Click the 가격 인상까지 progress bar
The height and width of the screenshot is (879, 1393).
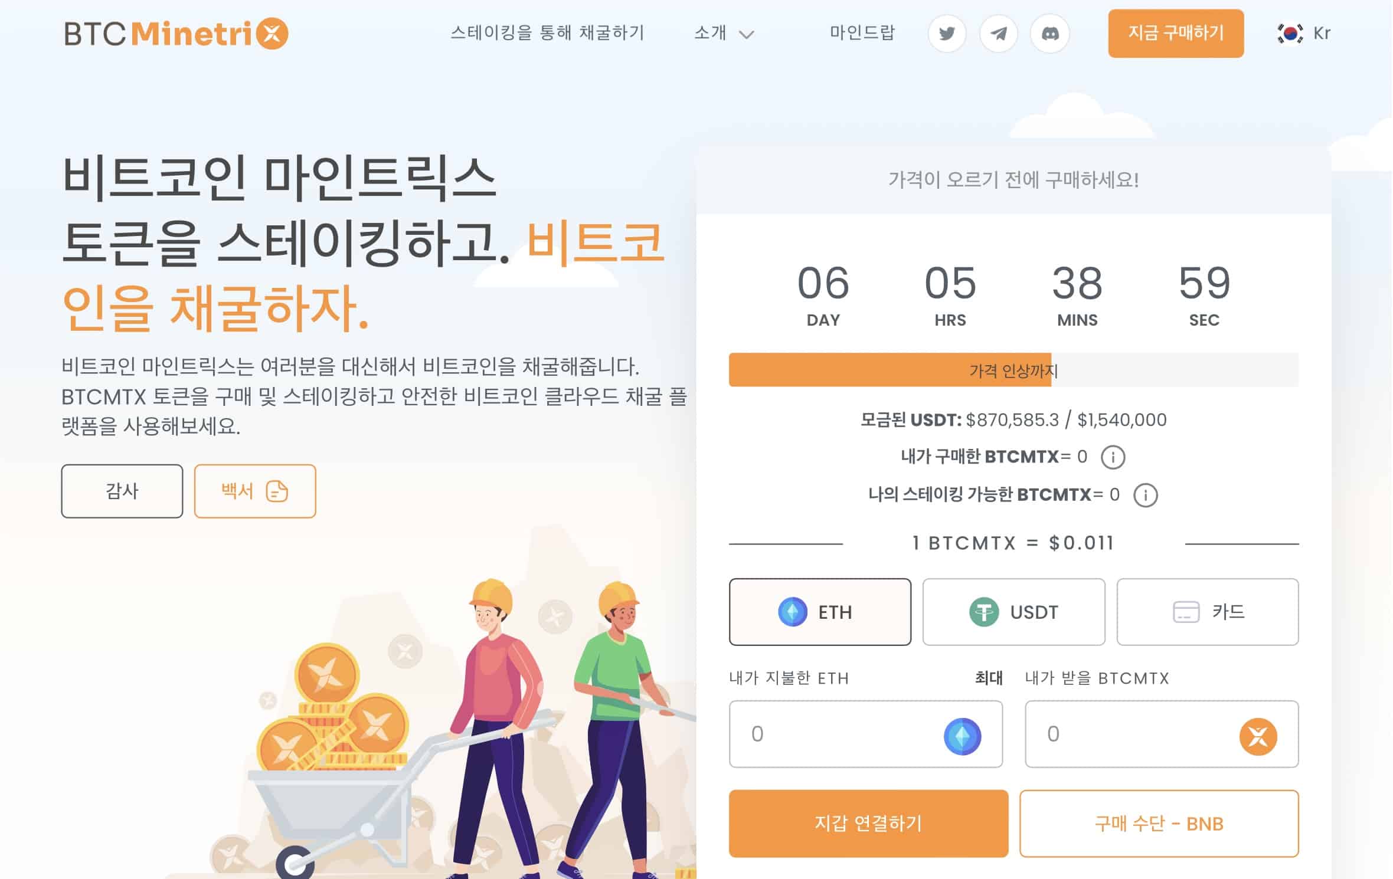tap(1013, 370)
